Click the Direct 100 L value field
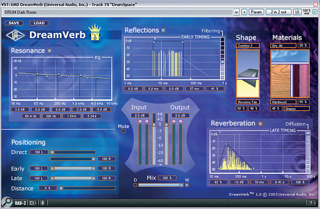Viewport: 320px width, 209px height. [x=39, y=152]
